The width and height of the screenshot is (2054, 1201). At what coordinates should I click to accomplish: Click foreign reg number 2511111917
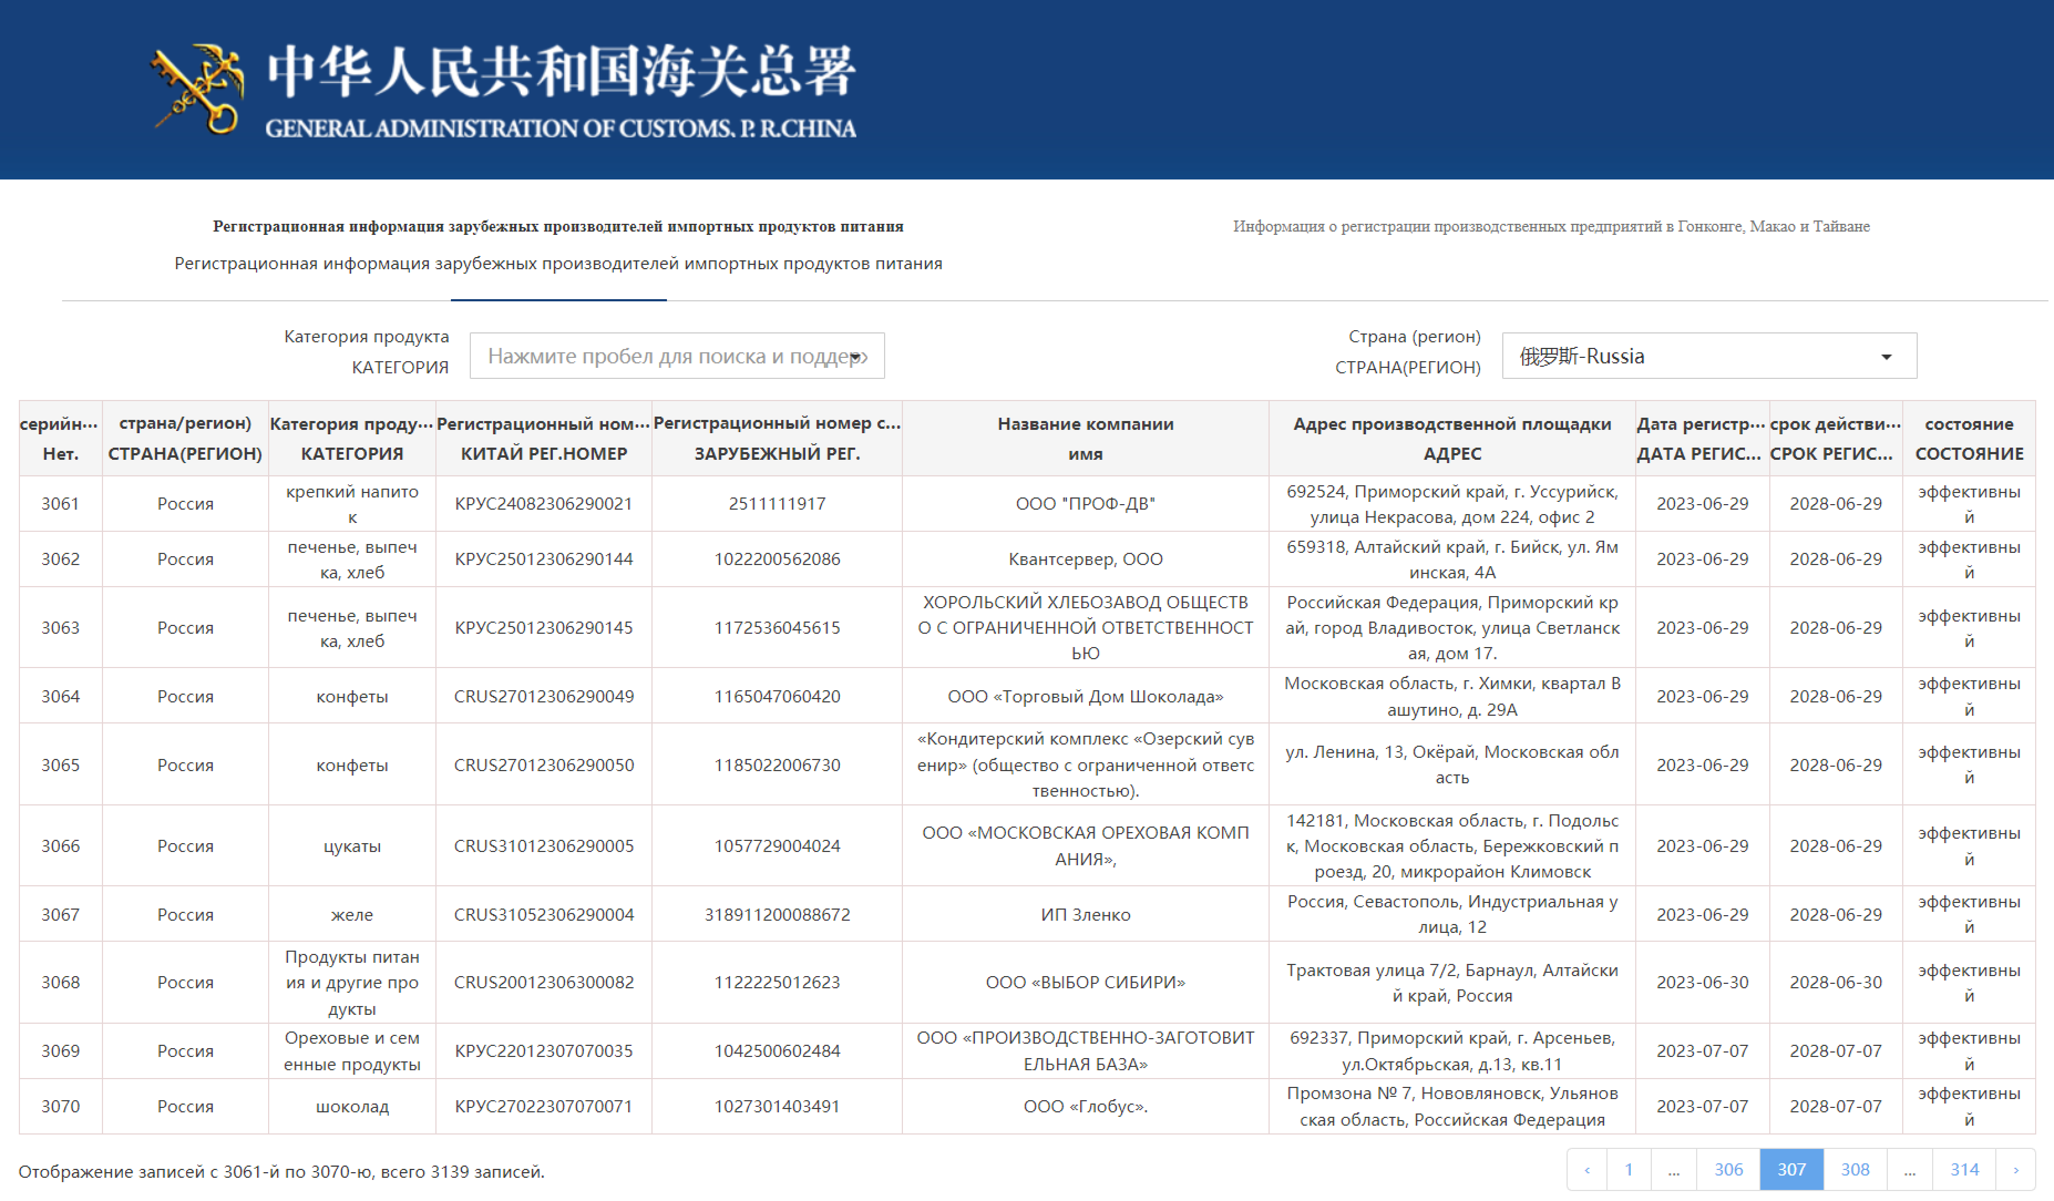(777, 504)
